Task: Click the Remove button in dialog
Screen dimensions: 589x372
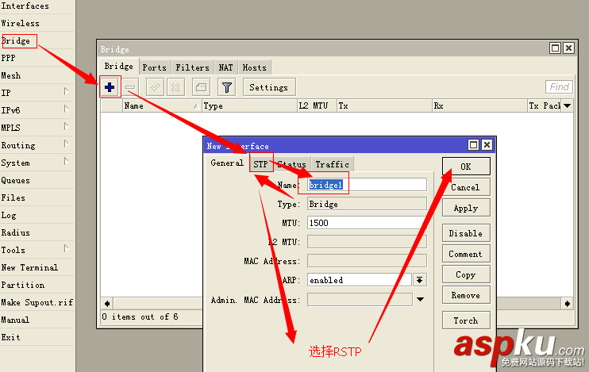Action: [466, 295]
